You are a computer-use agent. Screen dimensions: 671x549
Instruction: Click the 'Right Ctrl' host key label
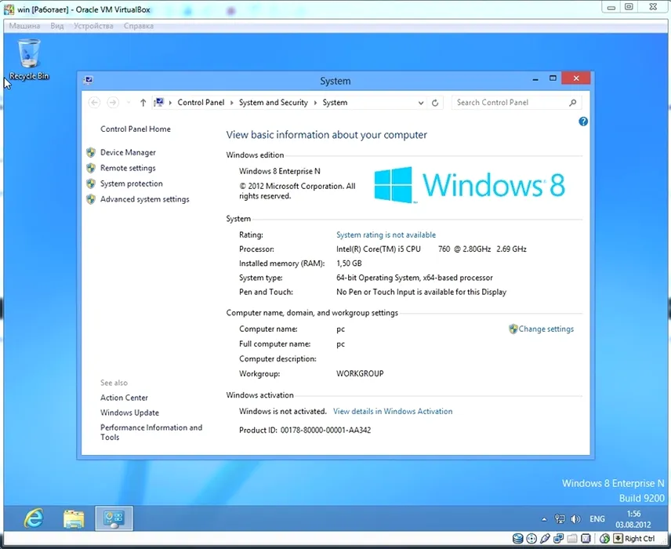coord(640,539)
